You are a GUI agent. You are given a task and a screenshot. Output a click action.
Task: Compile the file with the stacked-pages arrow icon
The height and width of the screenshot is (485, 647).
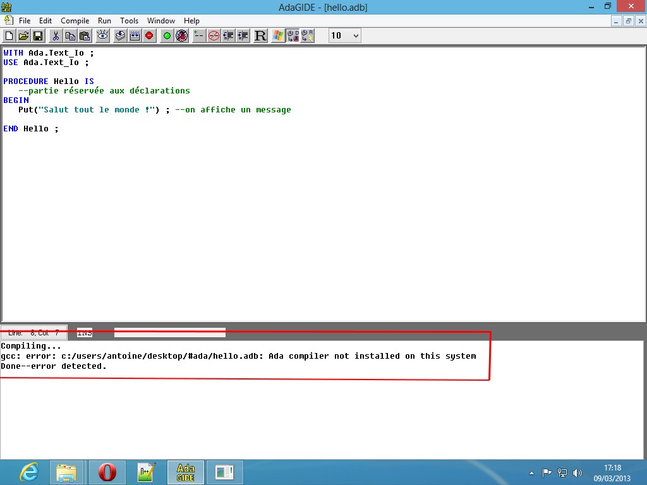tap(120, 36)
